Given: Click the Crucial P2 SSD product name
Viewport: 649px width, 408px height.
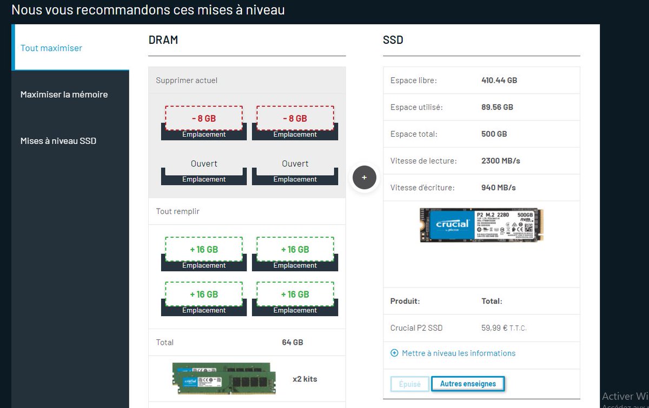Looking at the screenshot, I should point(416,328).
